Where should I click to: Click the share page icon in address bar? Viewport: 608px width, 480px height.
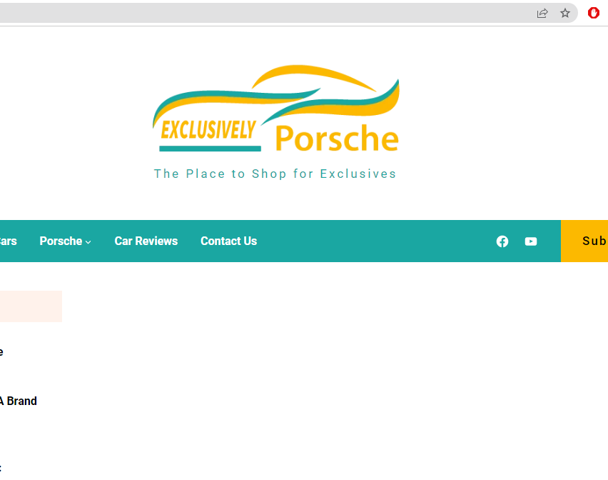542,13
